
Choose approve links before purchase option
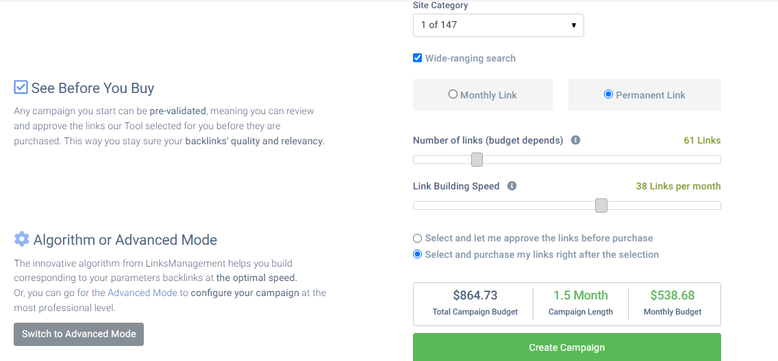(x=417, y=238)
